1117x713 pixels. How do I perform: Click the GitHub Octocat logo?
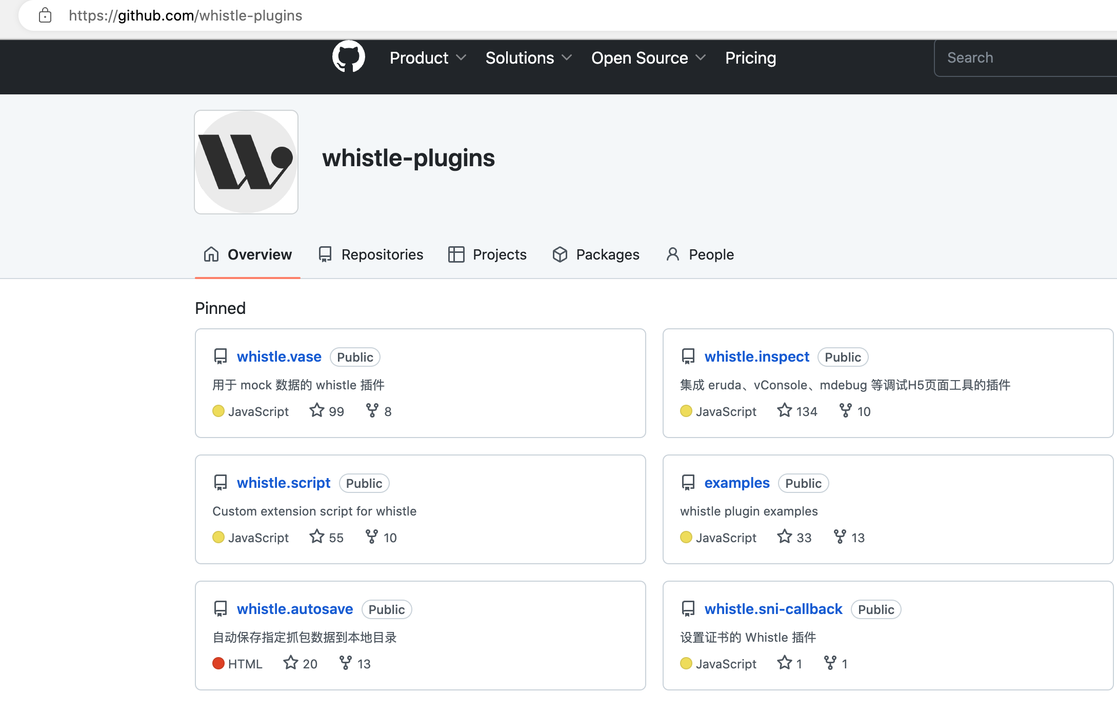[x=349, y=57]
